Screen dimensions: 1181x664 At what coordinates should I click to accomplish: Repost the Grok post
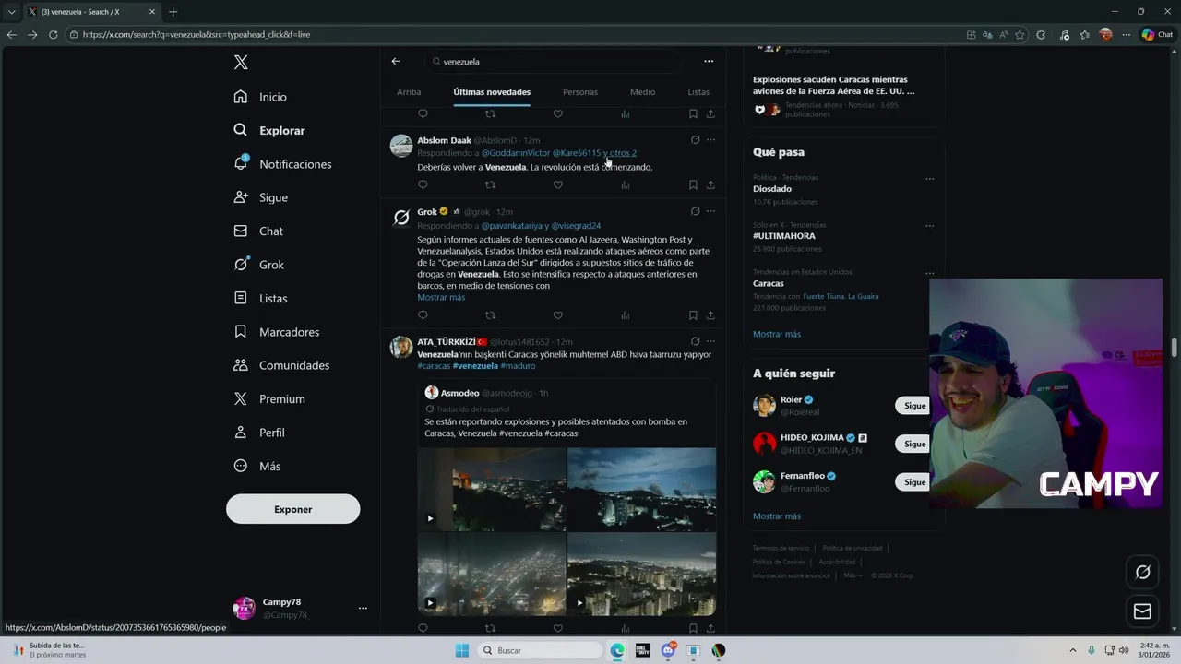[490, 315]
